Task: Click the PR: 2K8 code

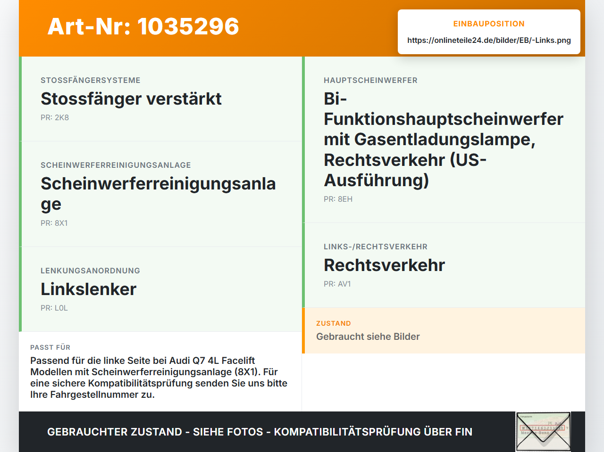Action: pos(55,117)
